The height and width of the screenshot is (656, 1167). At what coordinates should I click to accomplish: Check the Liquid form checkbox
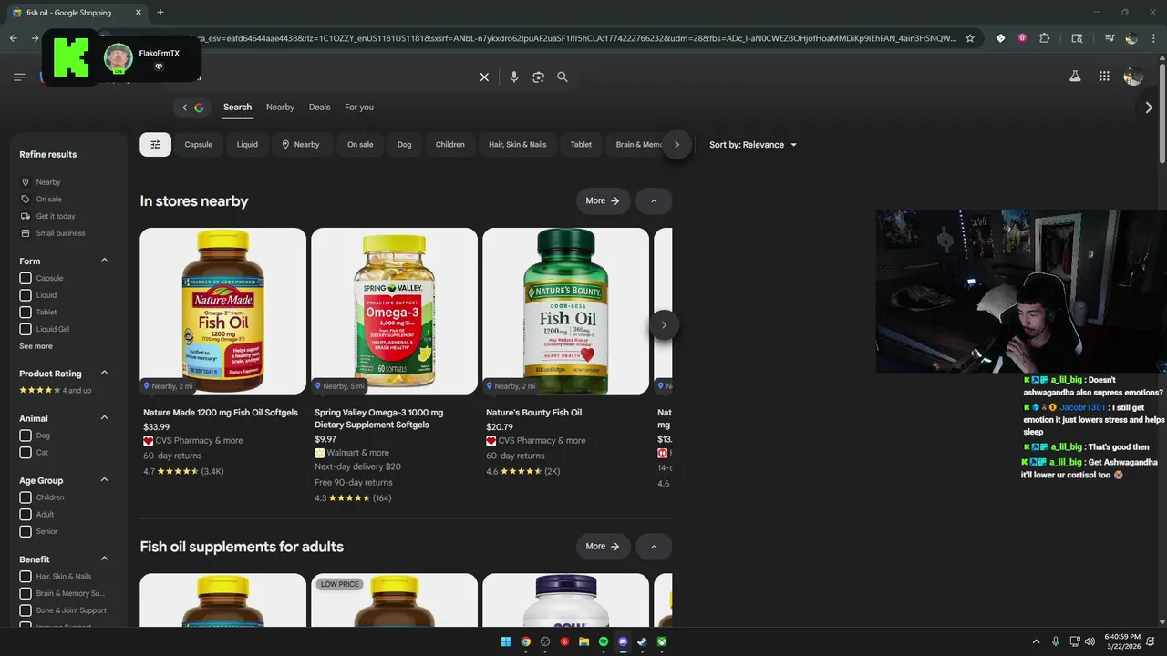pos(26,295)
